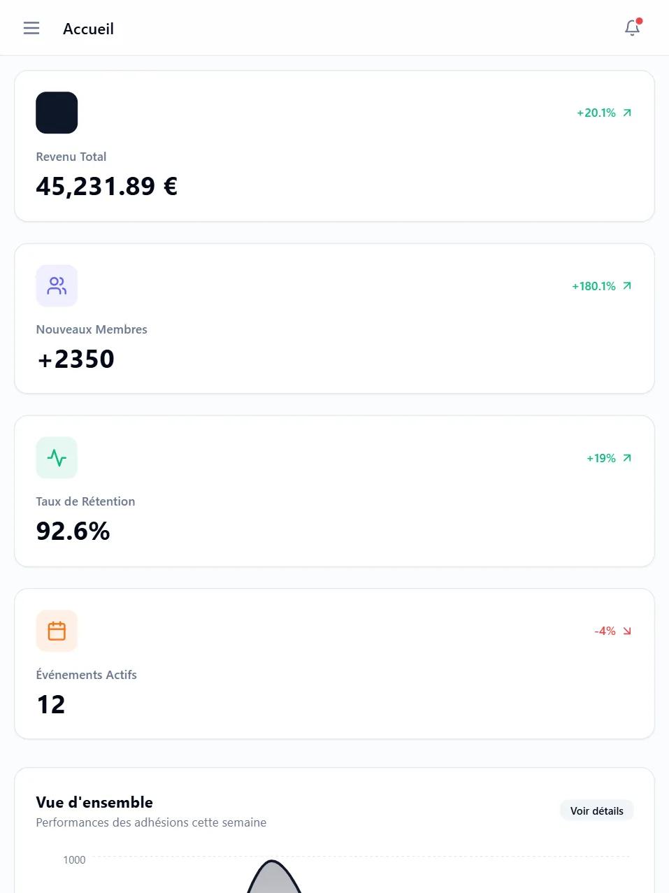Click the notification red dot indicator
The width and height of the screenshot is (669, 893).
[638, 20]
